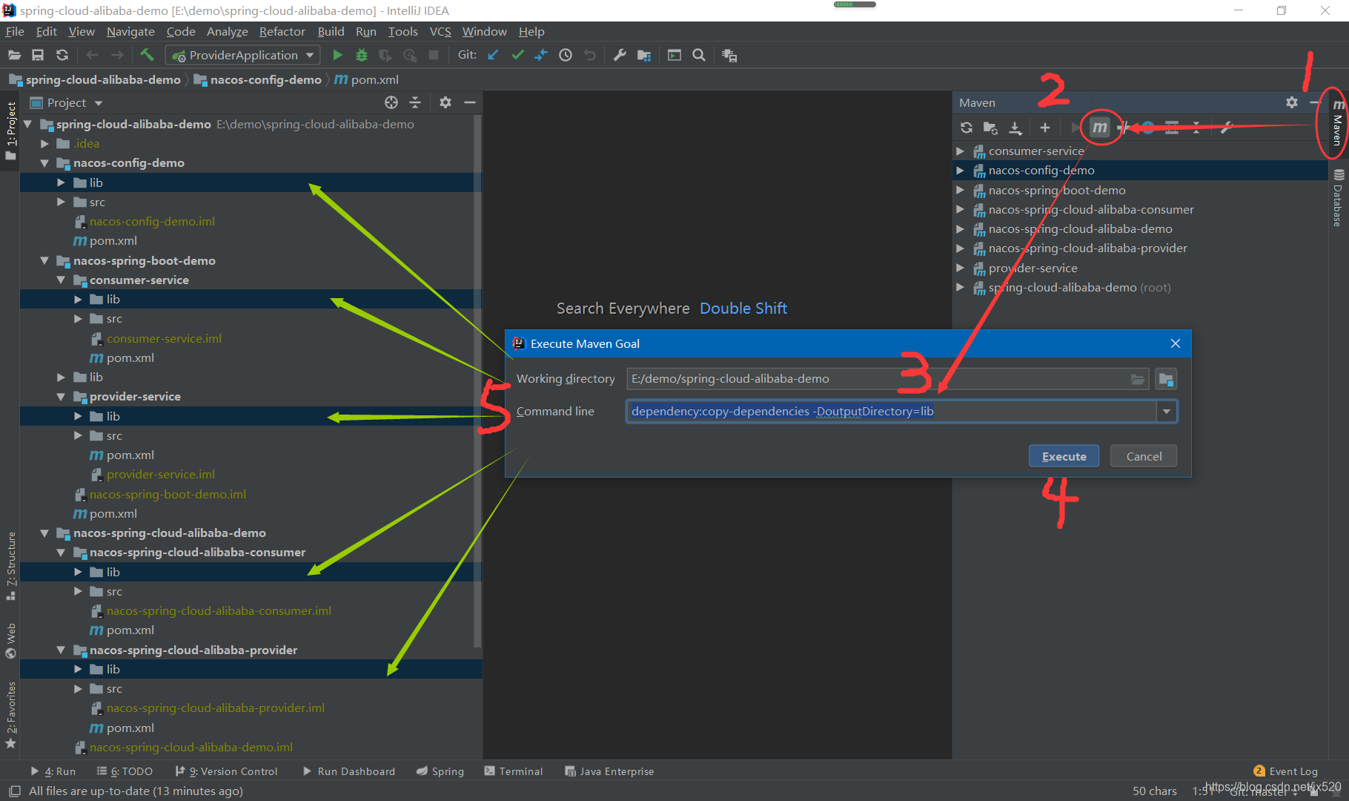Switch to the Spring tool window tab
Viewport: 1349px width, 801px height.
coord(440,771)
